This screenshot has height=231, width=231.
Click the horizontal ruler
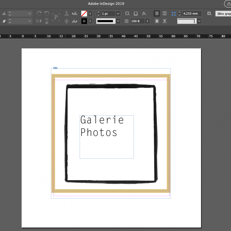click(x=115, y=36)
